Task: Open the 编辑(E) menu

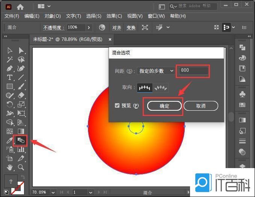Action: point(32,16)
